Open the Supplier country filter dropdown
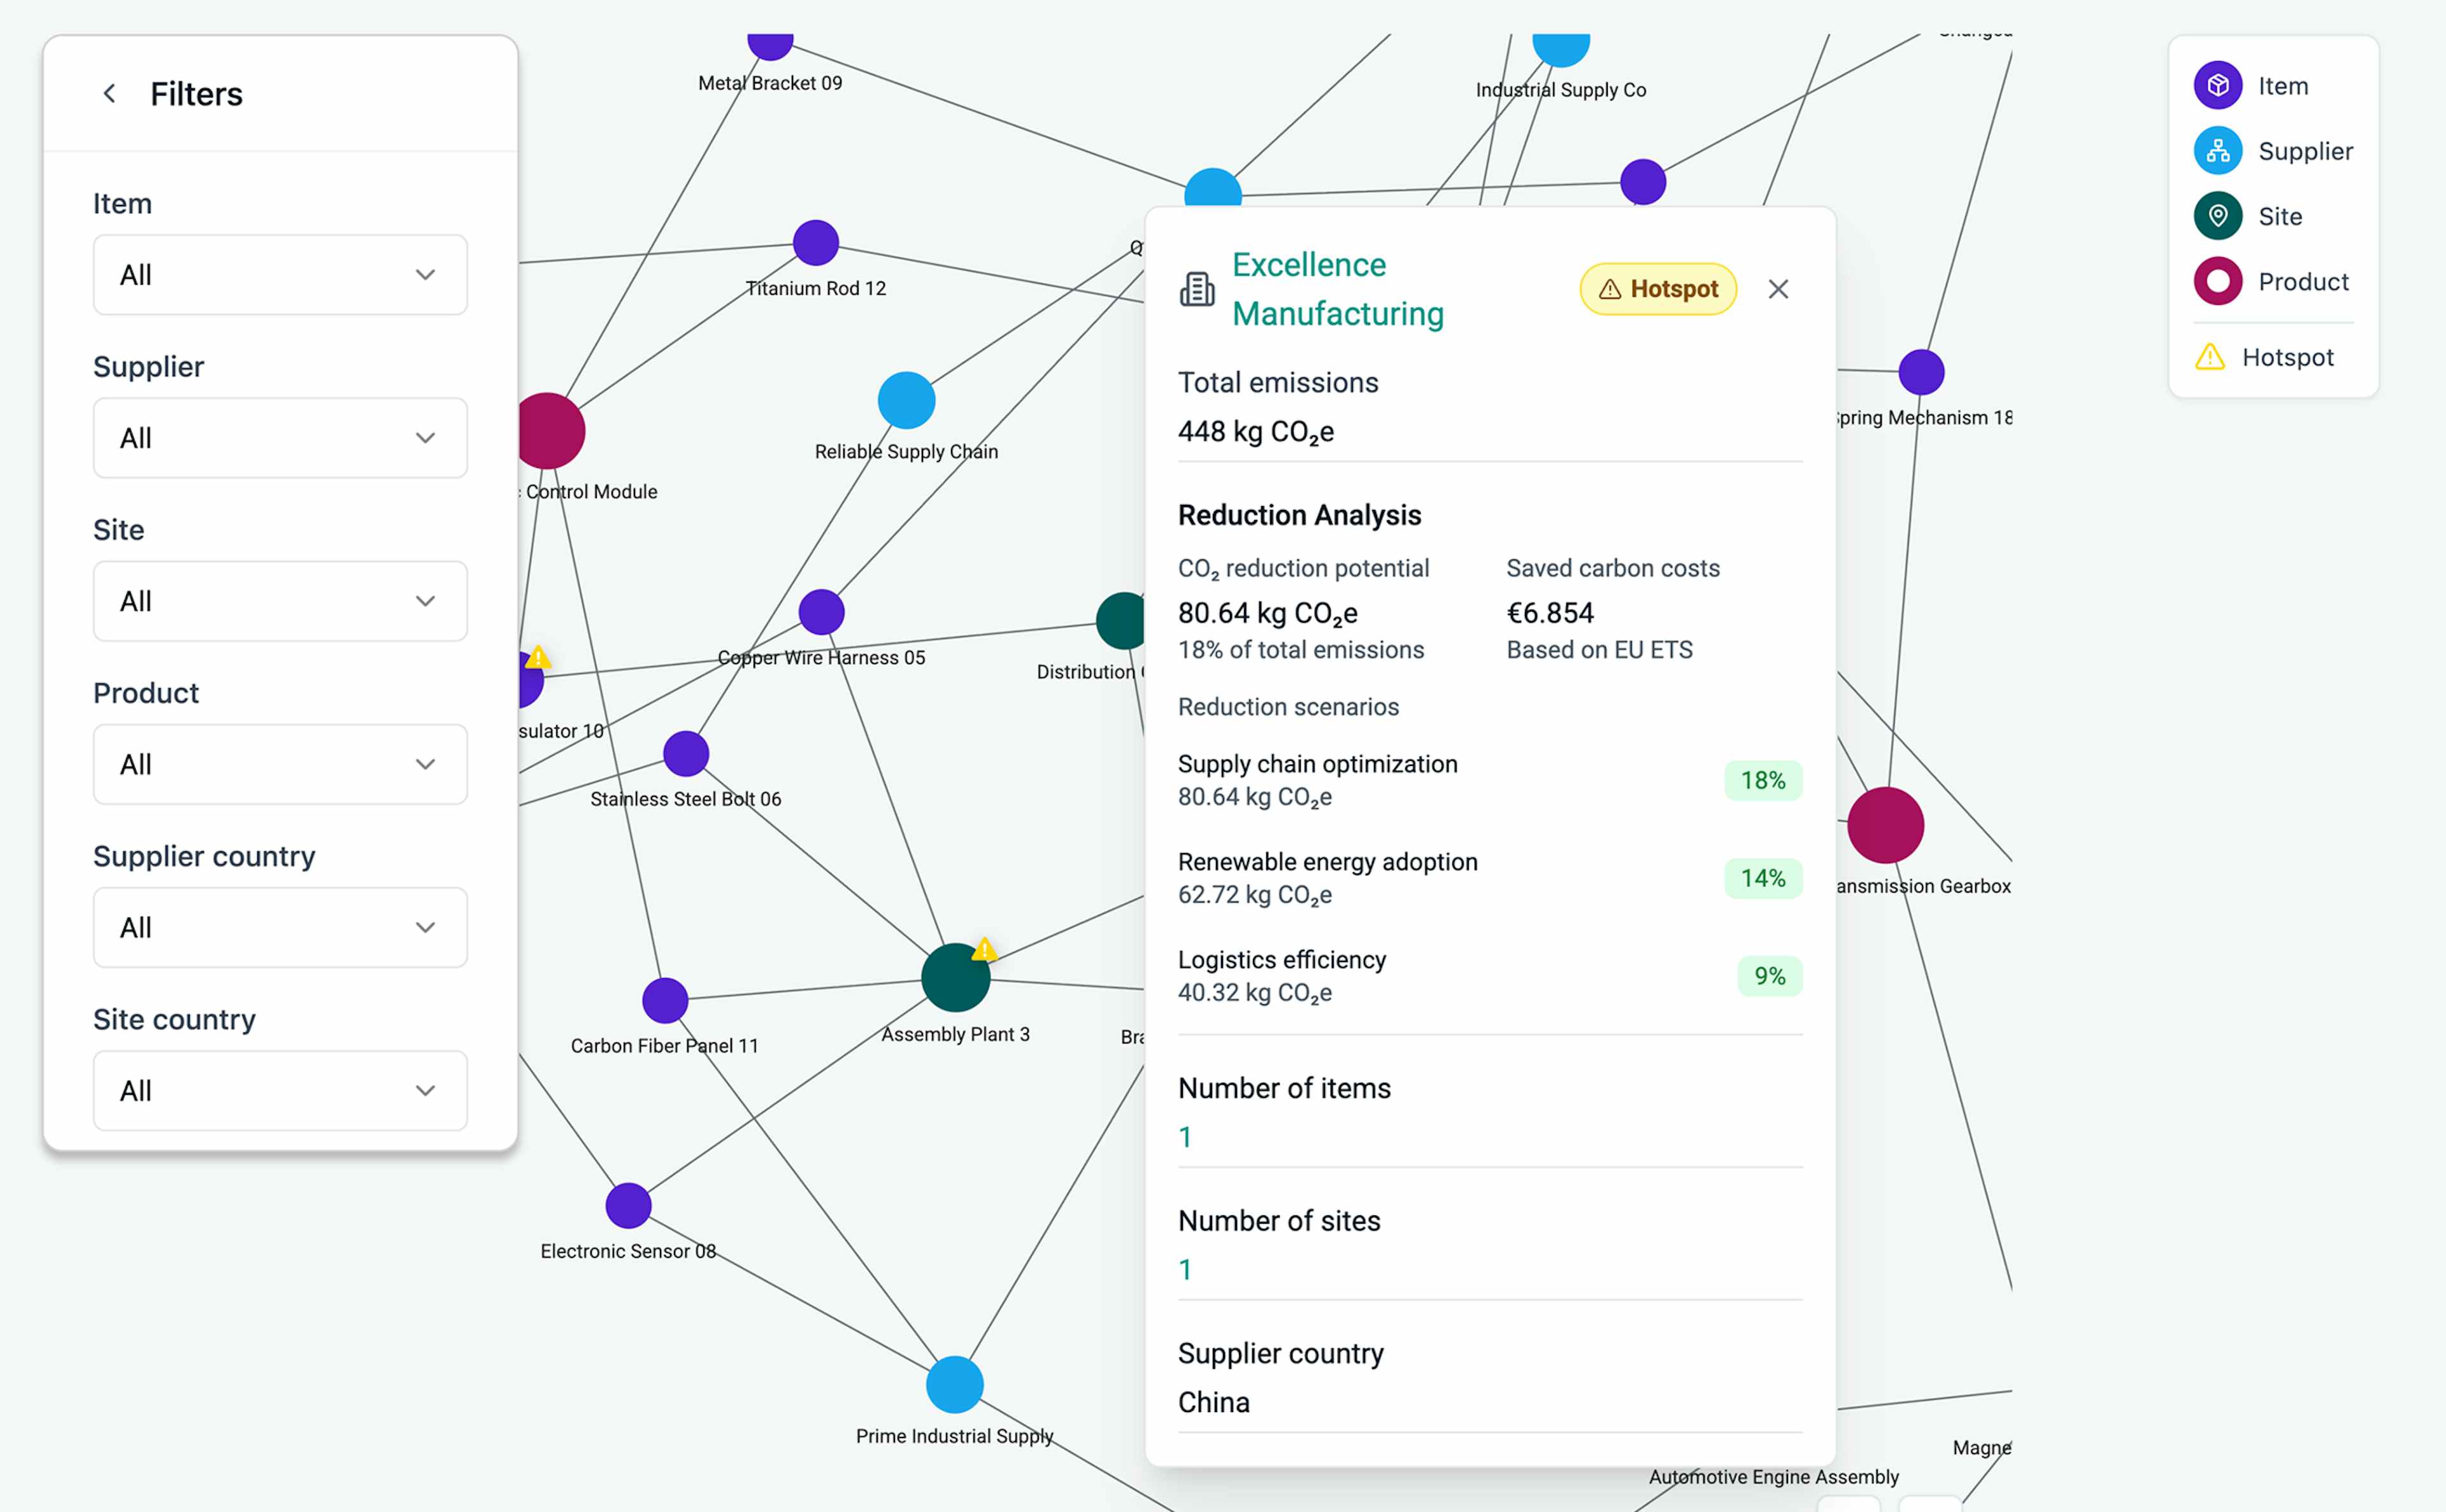This screenshot has height=1512, width=2446. (x=280, y=927)
